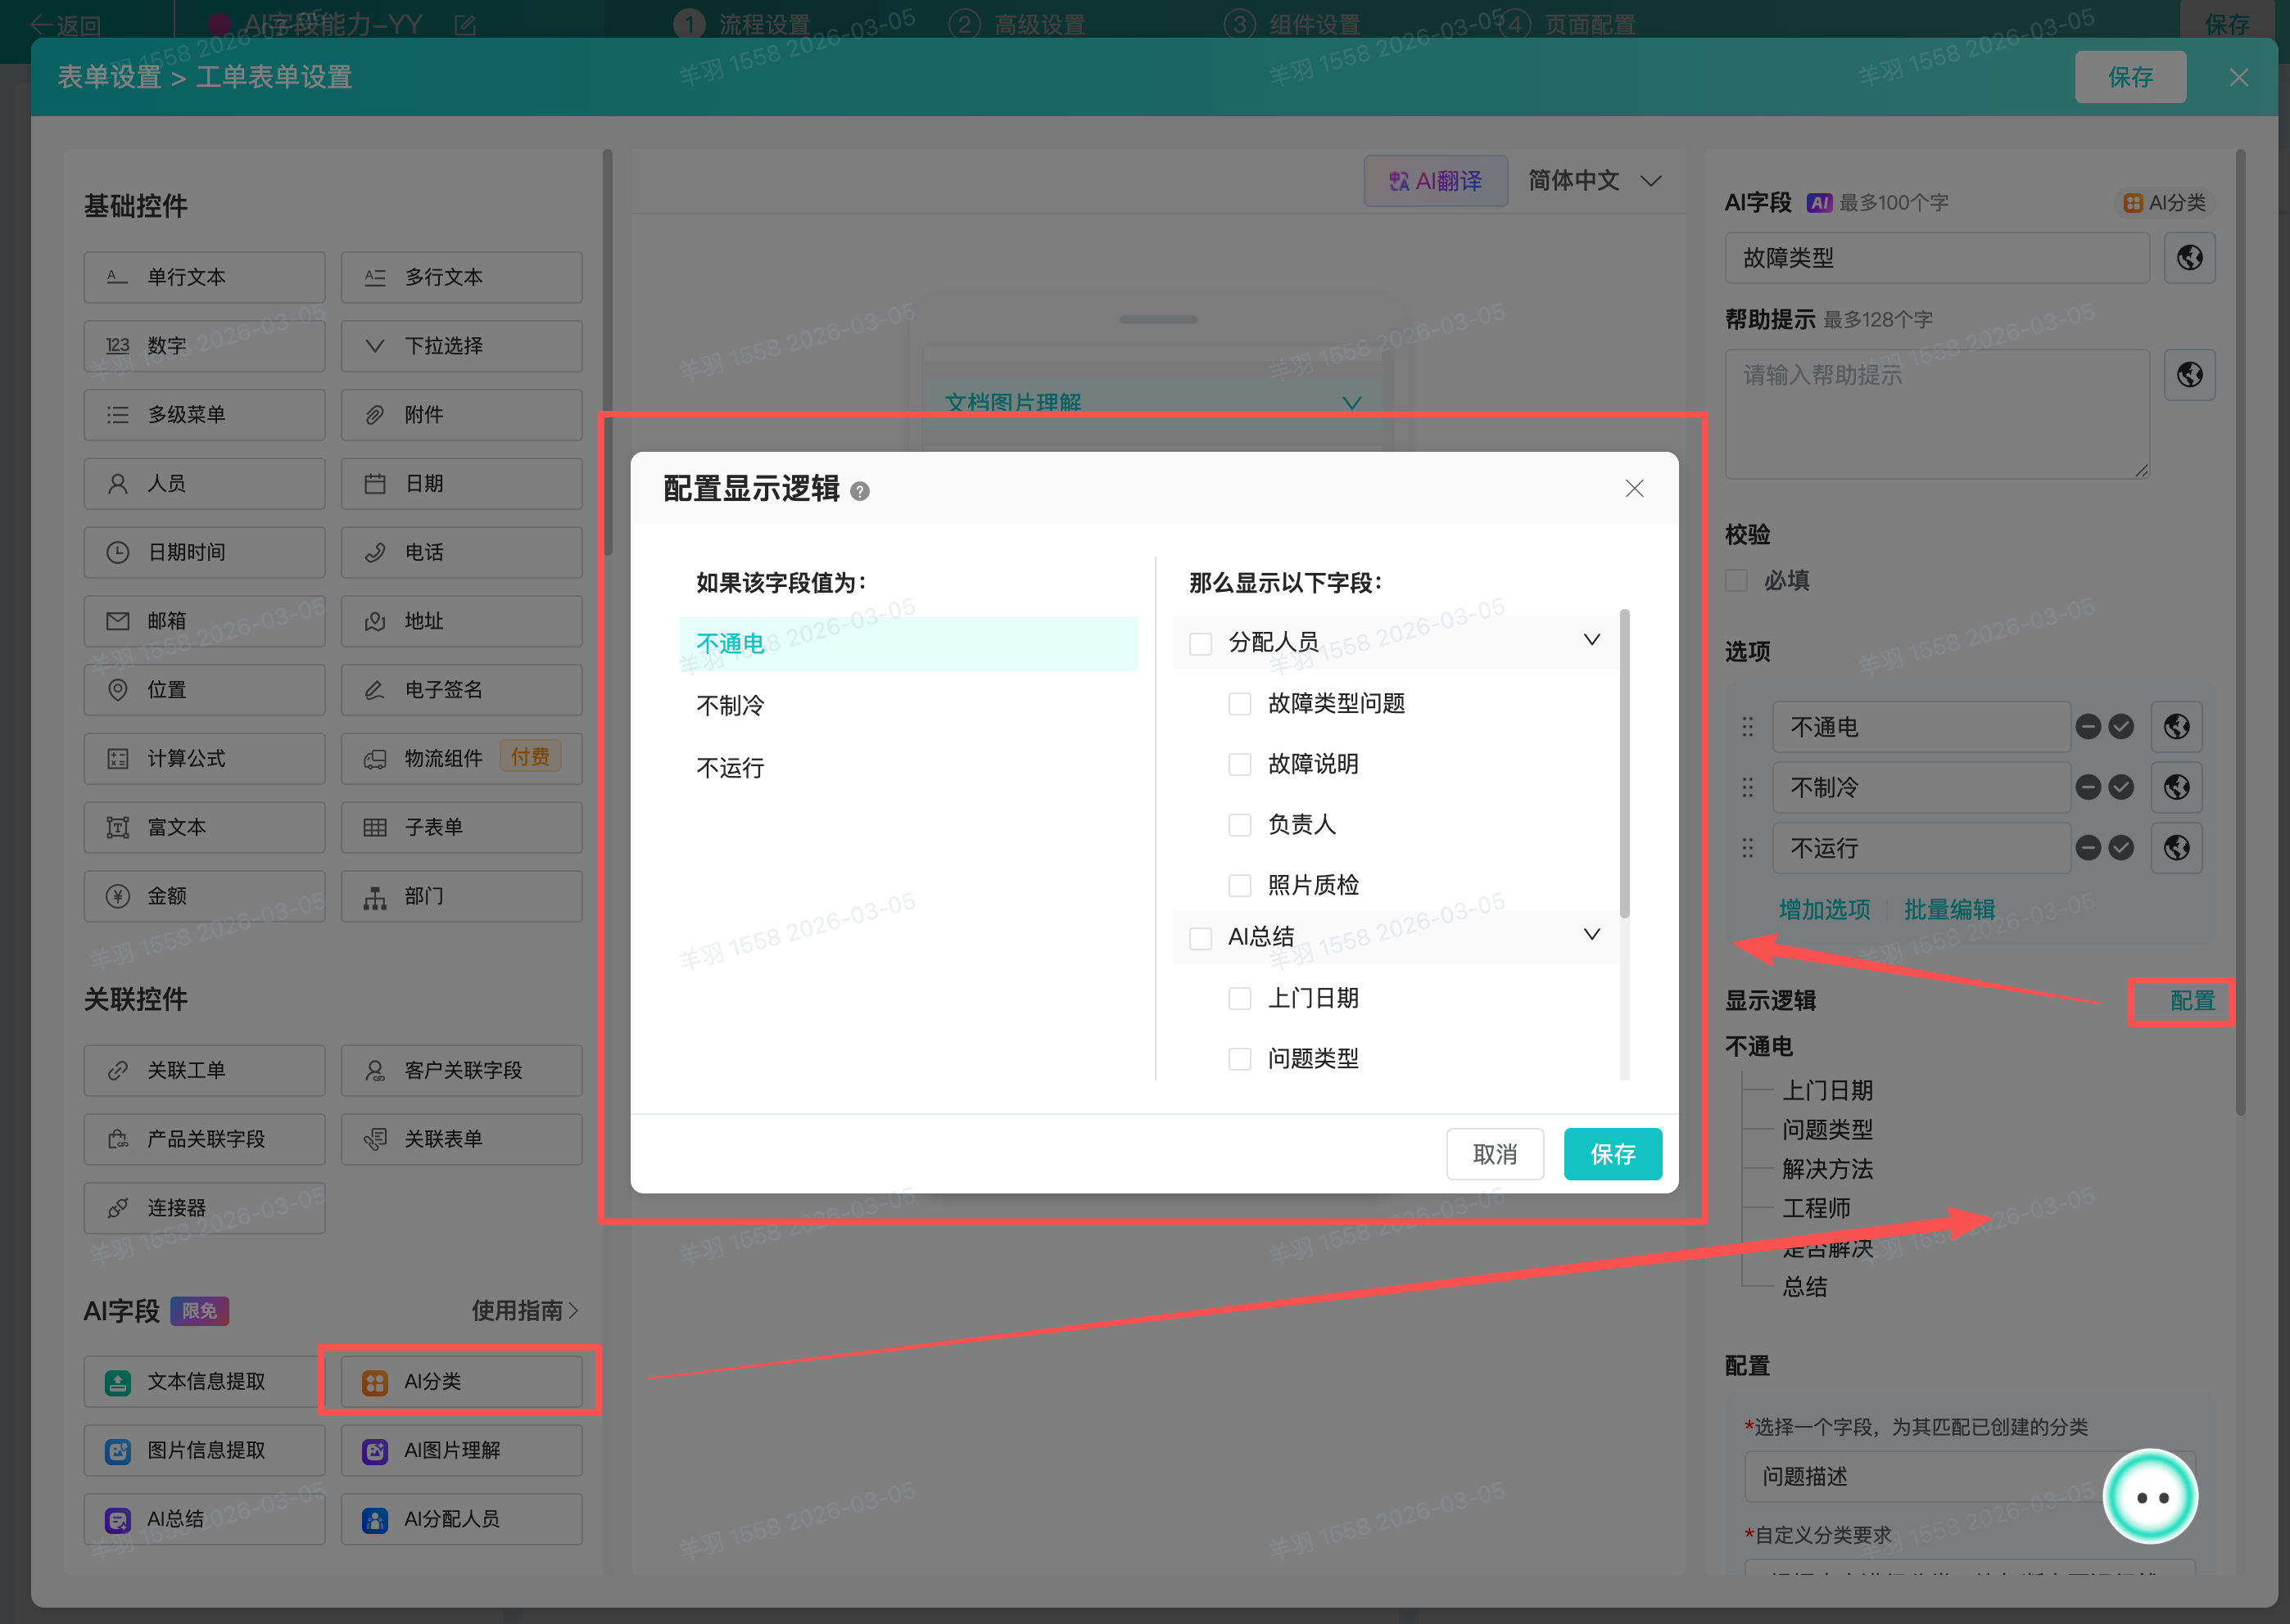Click globe icon for 不通电 option
The image size is (2290, 1624).
coord(2176,727)
